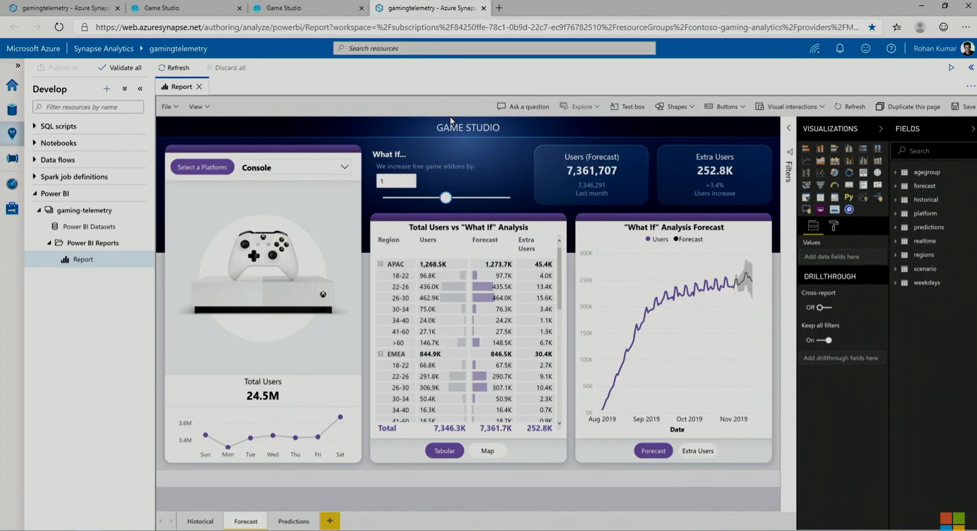
Task: Open the Shapes dropdown
Action: (674, 107)
